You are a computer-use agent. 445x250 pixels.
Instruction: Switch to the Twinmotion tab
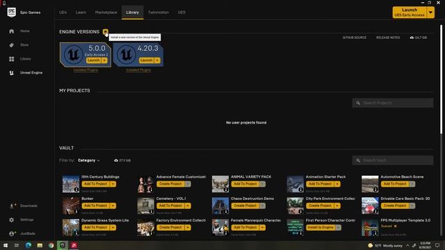(159, 12)
